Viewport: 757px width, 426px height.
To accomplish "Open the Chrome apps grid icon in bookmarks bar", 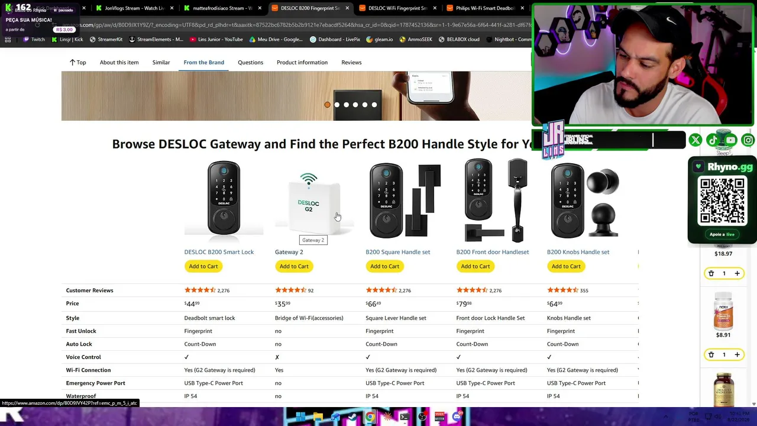I will tap(8, 40).
